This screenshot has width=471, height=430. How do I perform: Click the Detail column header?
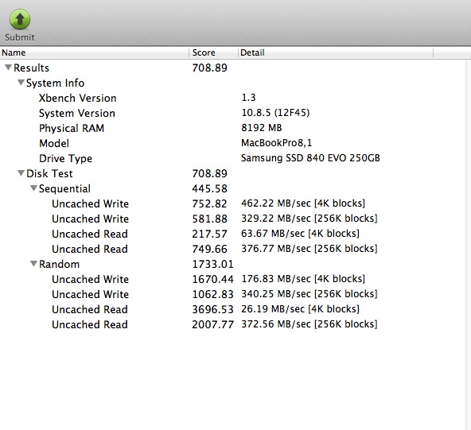click(336, 52)
